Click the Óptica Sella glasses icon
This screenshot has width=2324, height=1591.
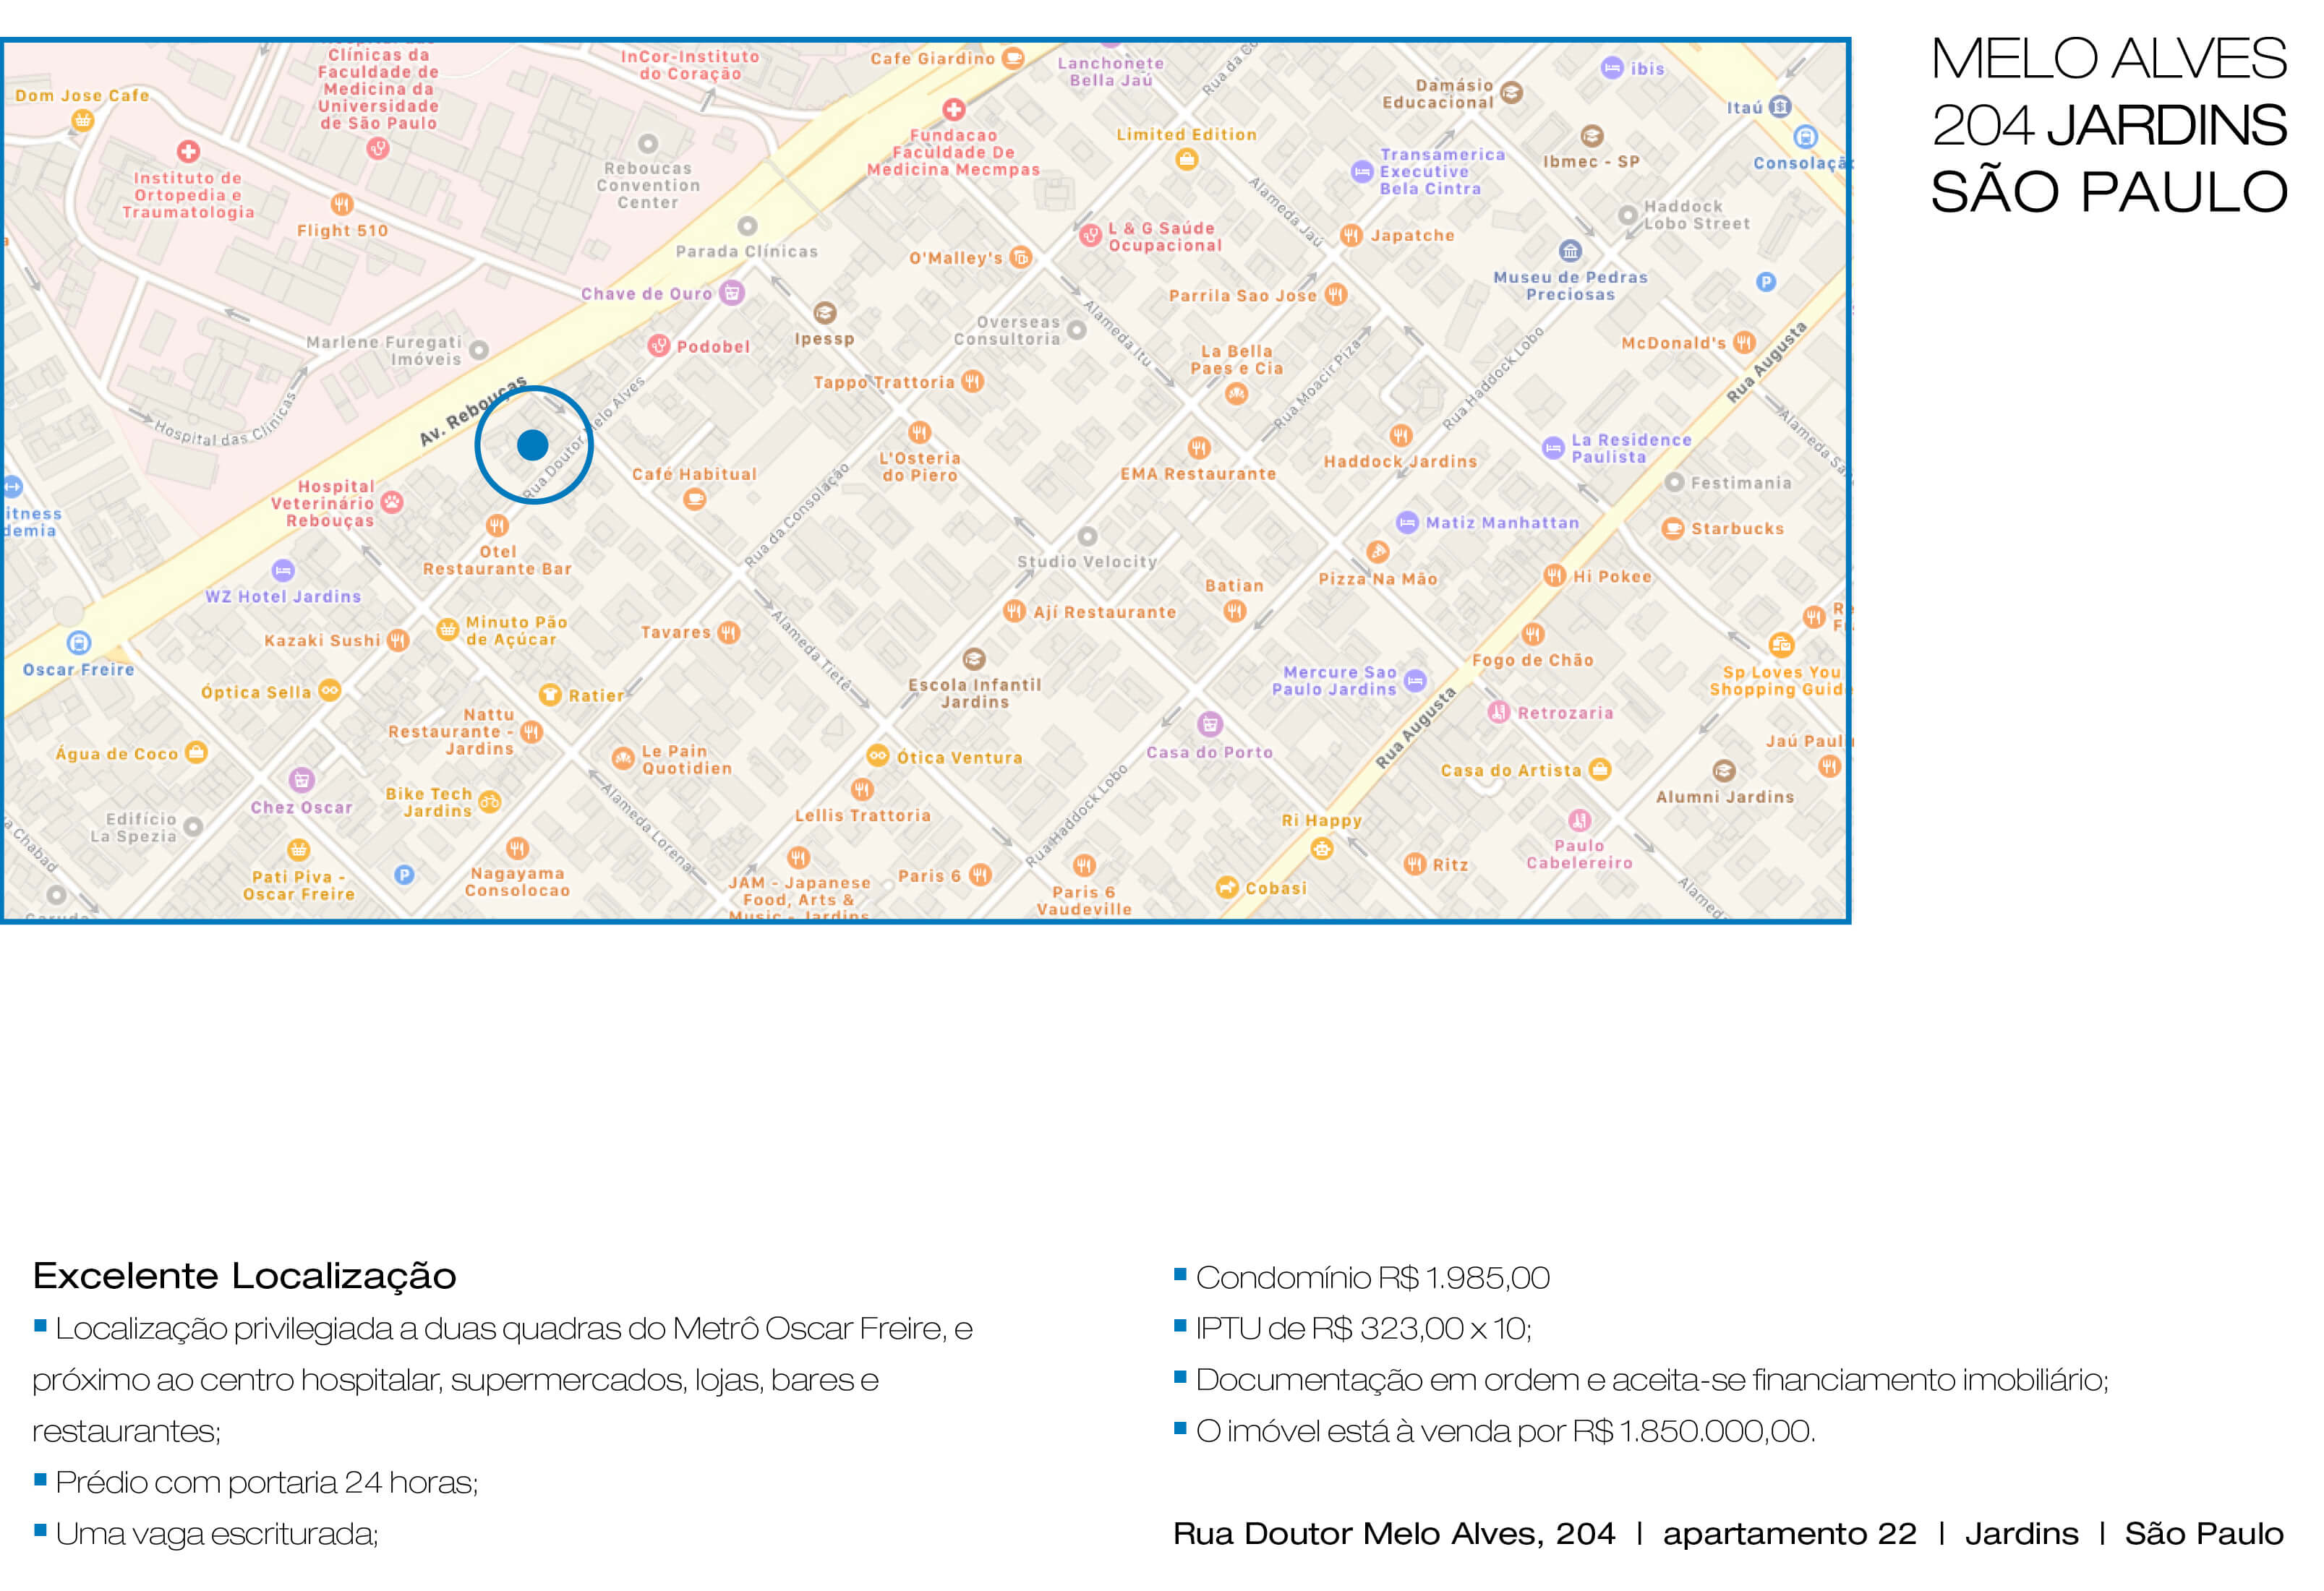(329, 690)
